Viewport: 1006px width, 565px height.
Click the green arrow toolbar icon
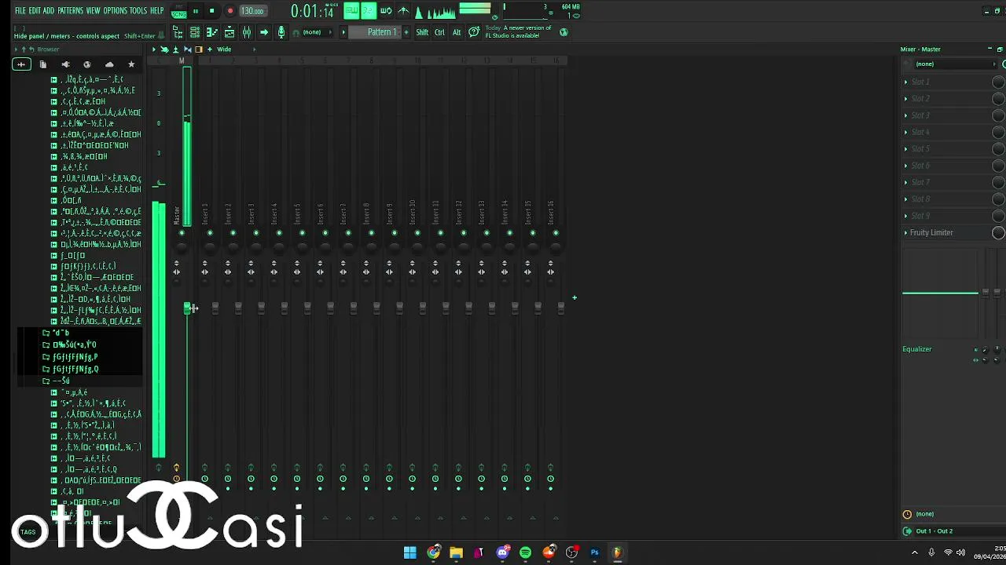point(264,32)
